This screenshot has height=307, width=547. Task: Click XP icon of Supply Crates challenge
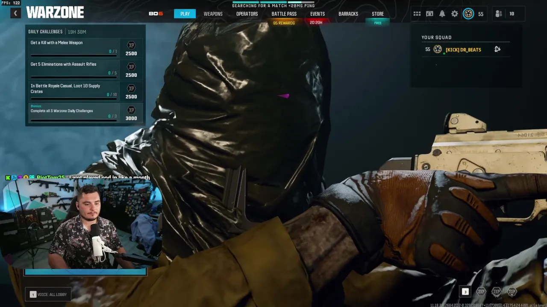[x=131, y=89]
